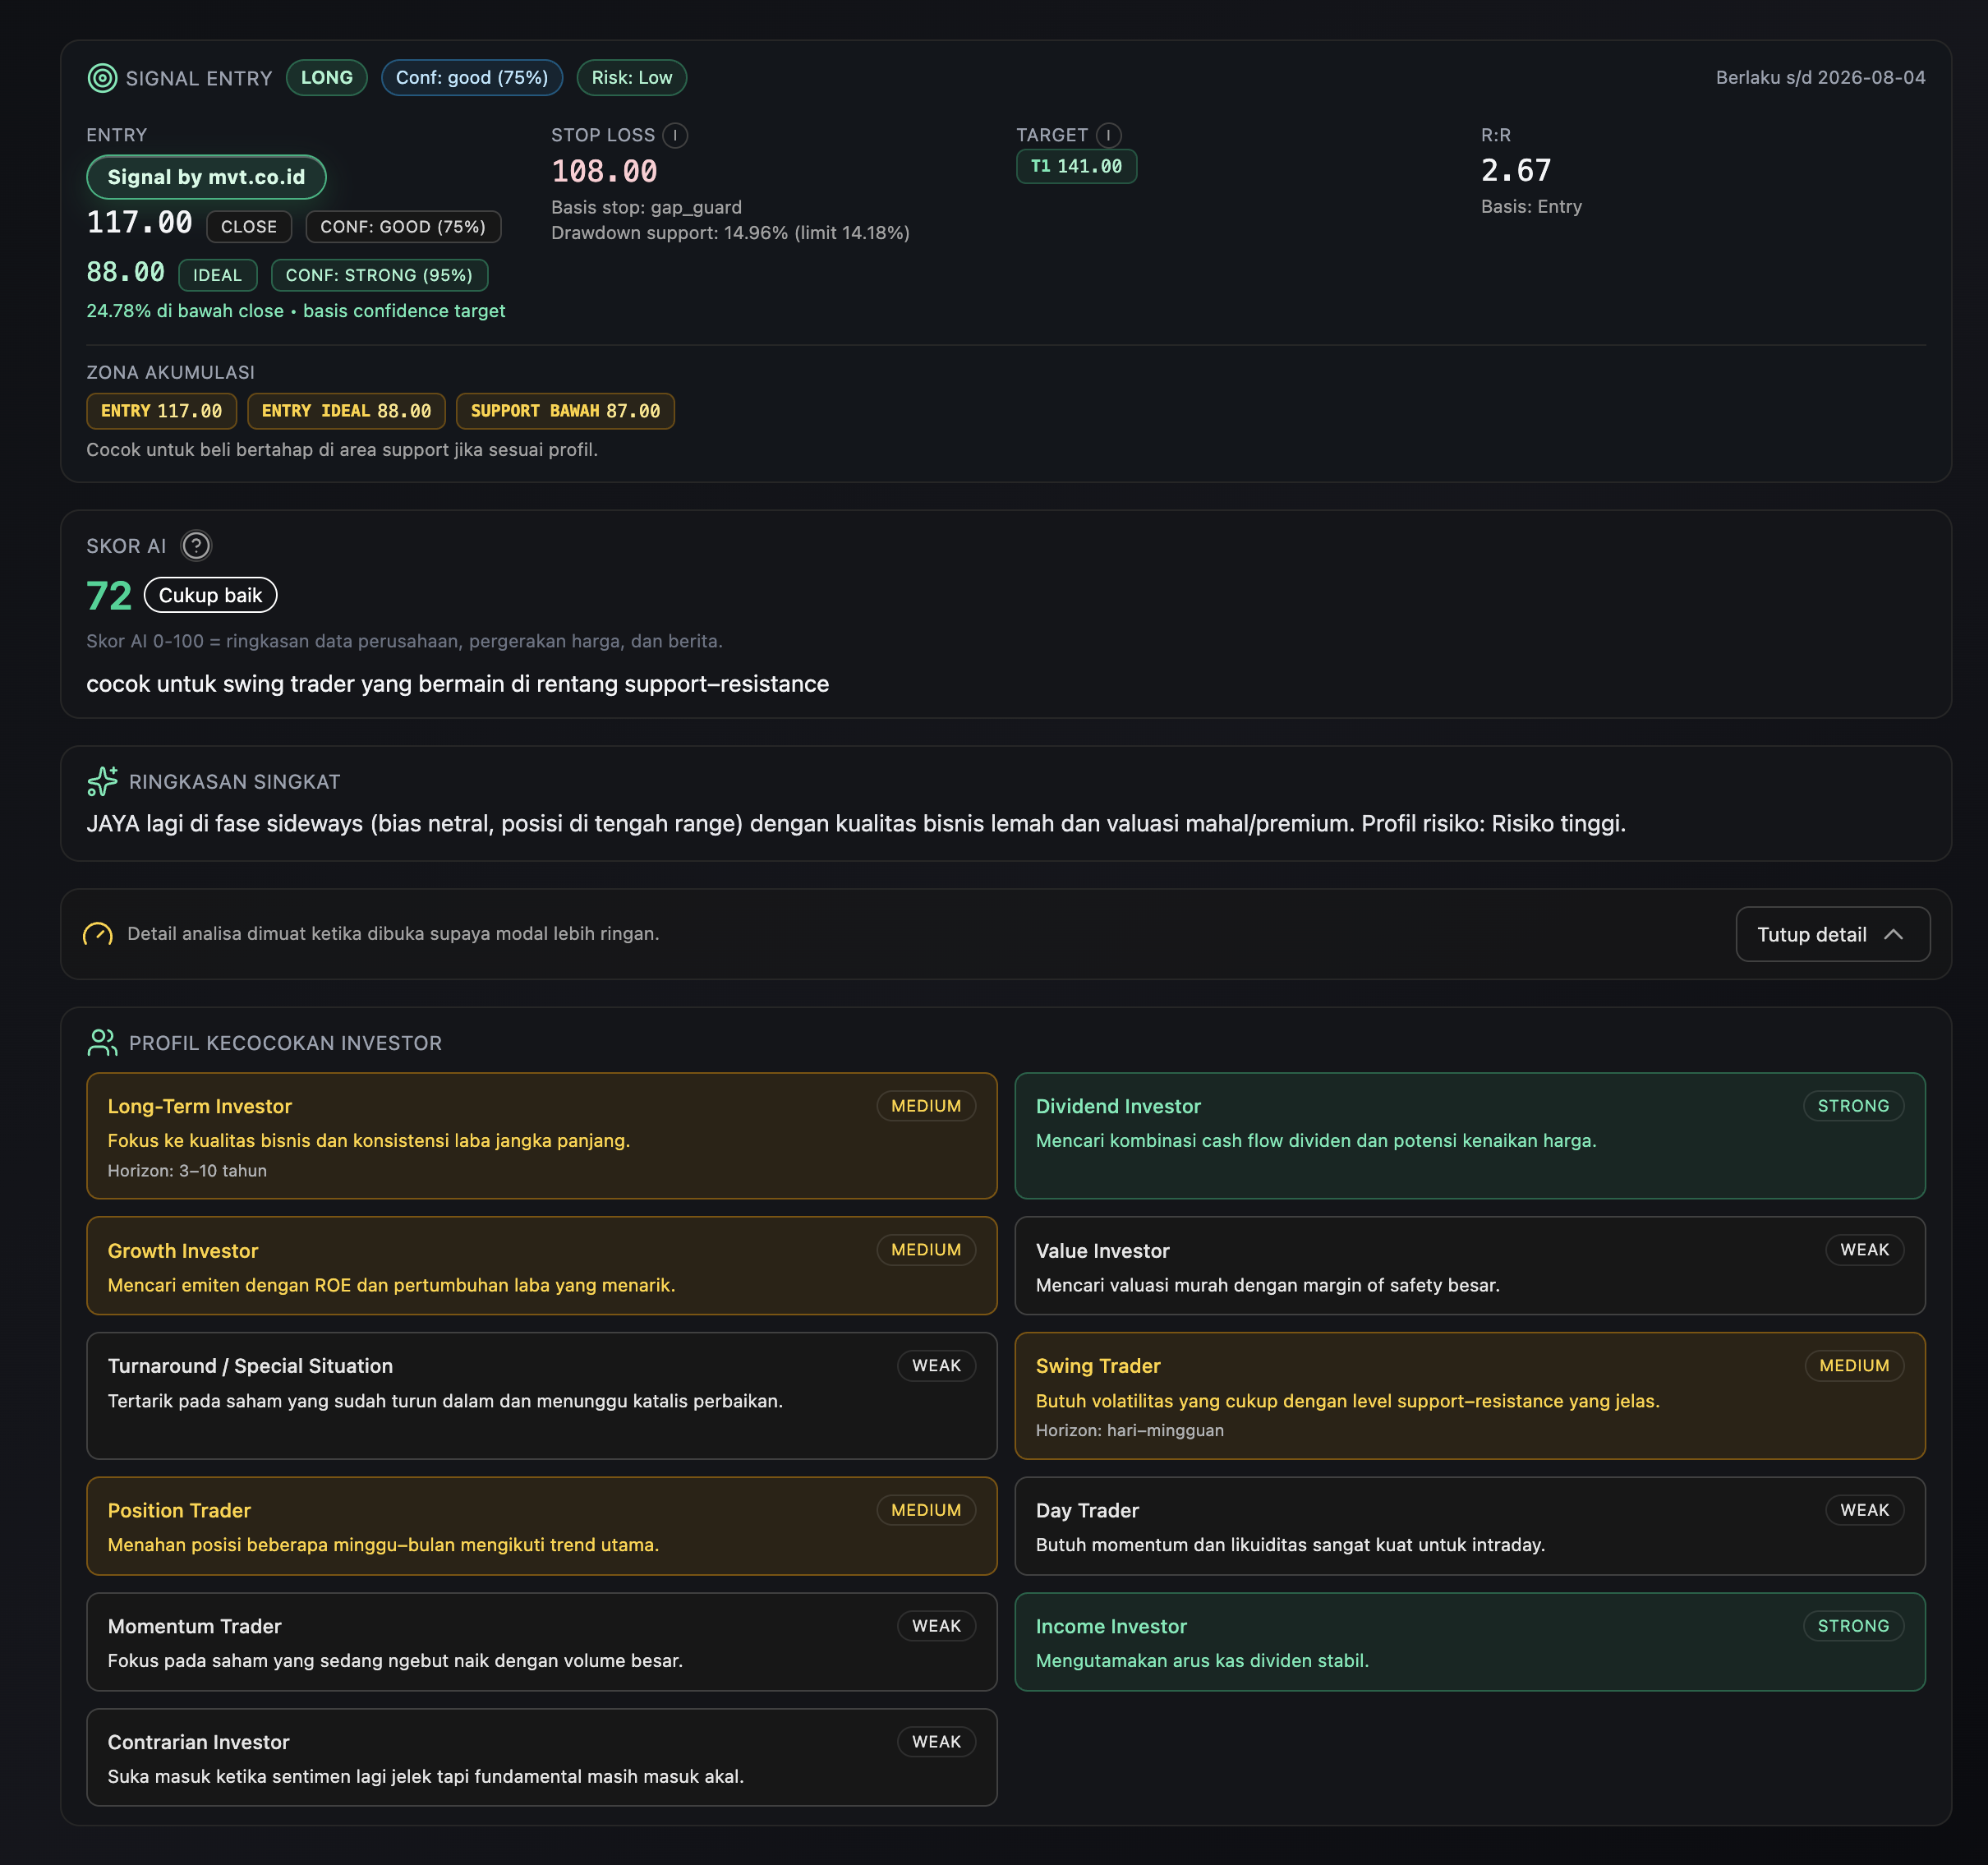This screenshot has width=1988, height=1865.
Task: Click the Target info icon
Action: coord(1108,135)
